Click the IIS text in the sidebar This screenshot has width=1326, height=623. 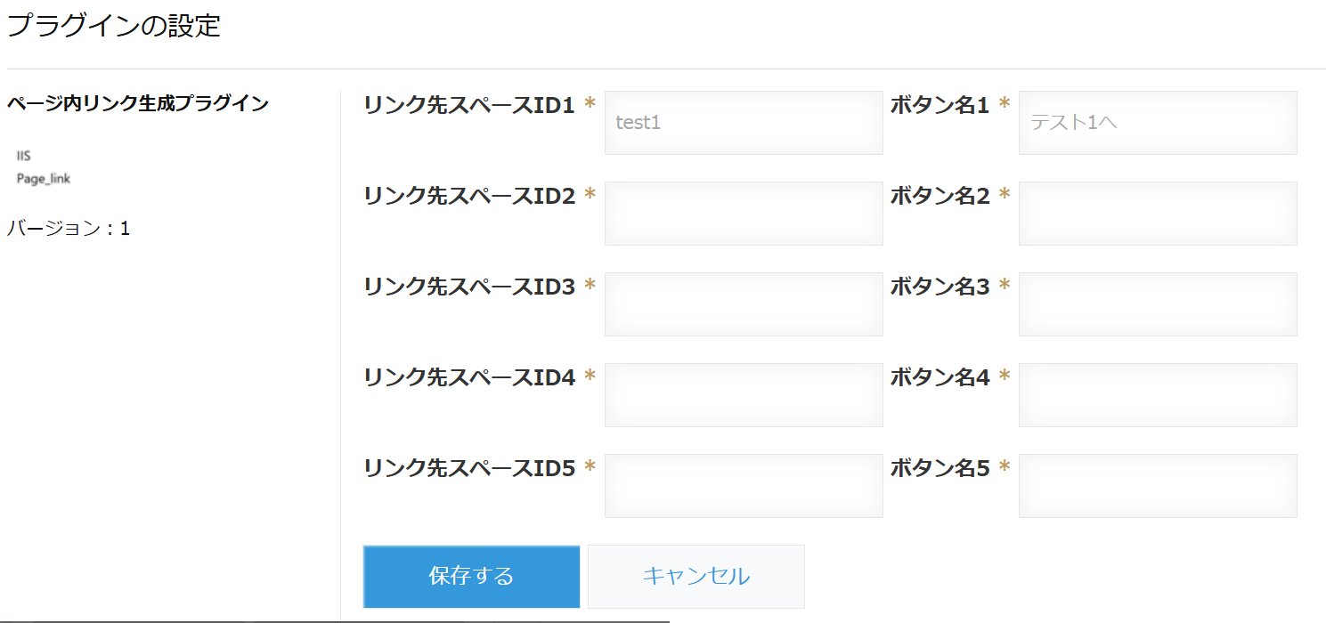(24, 156)
